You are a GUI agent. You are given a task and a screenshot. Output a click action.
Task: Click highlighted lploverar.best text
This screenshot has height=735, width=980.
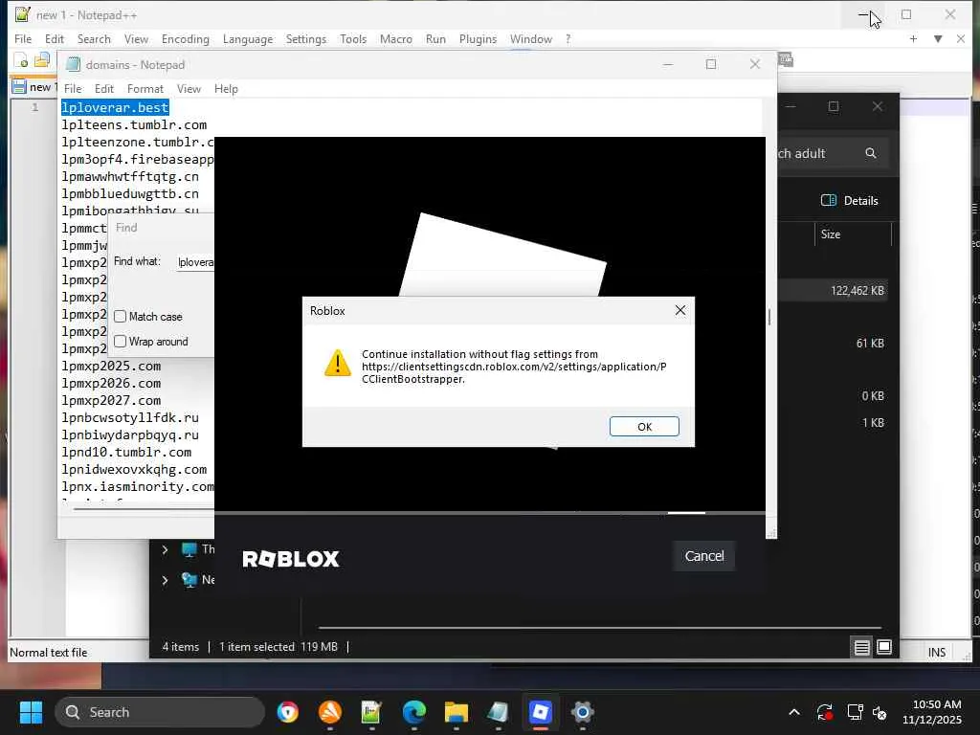pyautogui.click(x=115, y=107)
